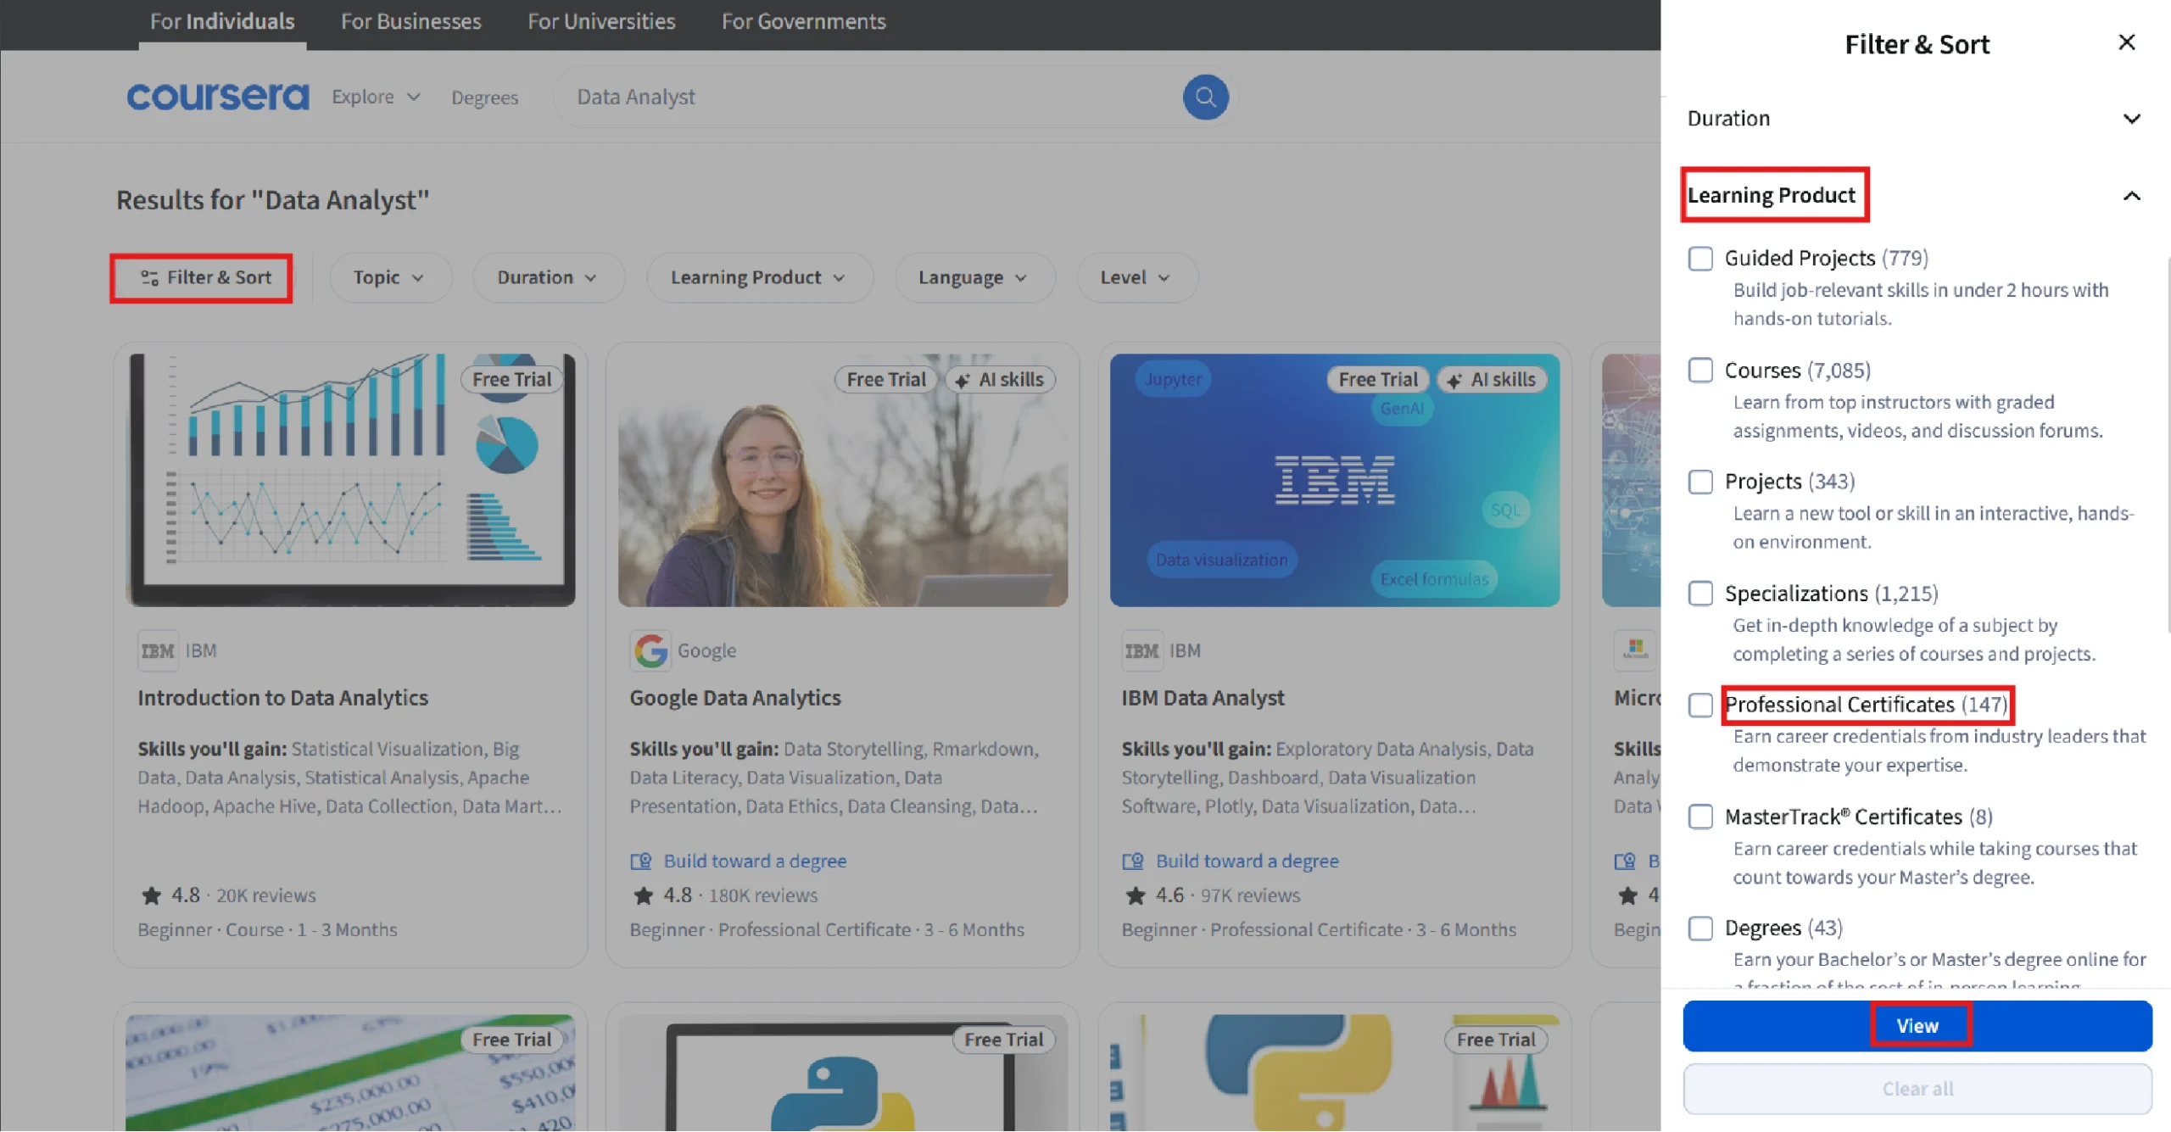Screen dimensions: 2171x1132
Task: Enable the Professional Certificates filter
Action: 1700,705
